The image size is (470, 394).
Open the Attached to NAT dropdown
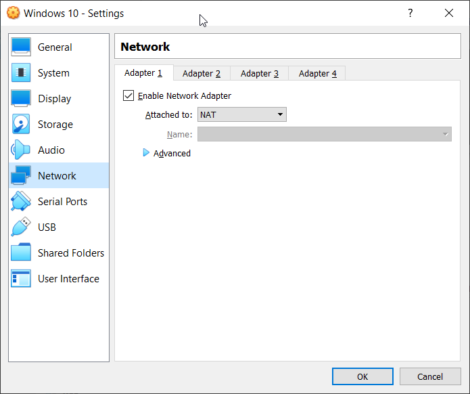pyautogui.click(x=242, y=114)
